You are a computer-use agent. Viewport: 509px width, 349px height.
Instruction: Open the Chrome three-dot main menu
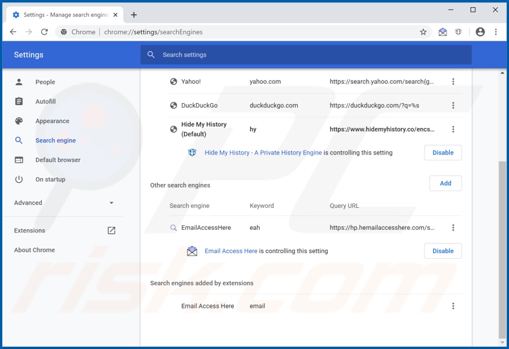pos(495,32)
